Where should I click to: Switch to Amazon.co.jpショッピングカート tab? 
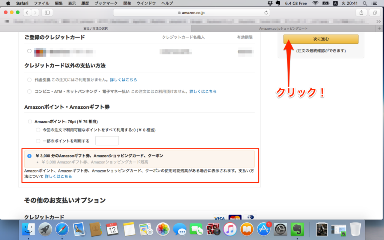click(x=283, y=28)
